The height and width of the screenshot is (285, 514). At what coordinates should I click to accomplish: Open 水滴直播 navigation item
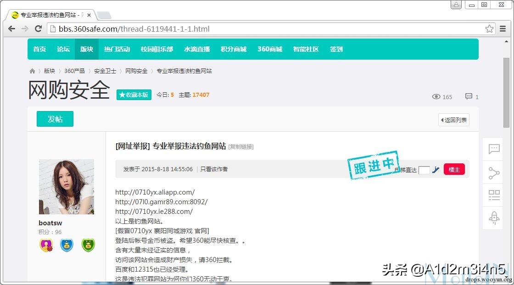pos(197,49)
